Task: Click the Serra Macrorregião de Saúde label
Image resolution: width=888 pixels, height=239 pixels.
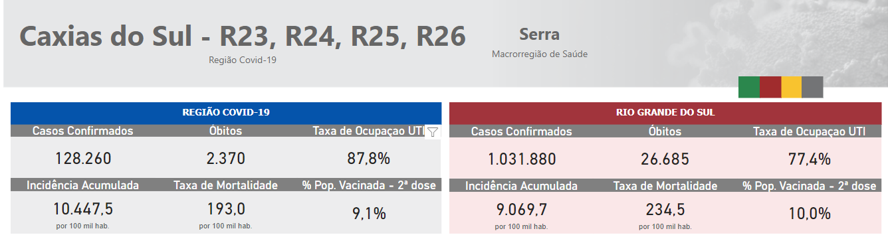Action: [540, 42]
